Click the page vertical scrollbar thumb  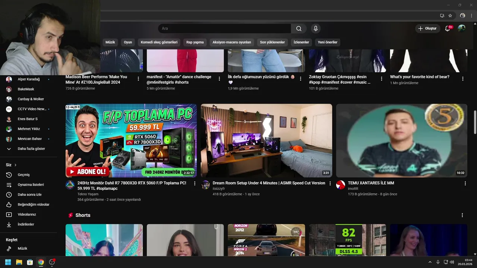(475, 122)
